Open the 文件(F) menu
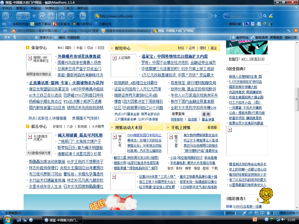 pos(7,8)
